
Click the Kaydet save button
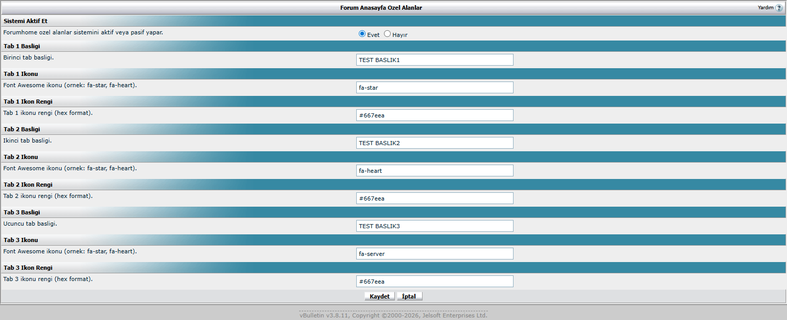379,296
